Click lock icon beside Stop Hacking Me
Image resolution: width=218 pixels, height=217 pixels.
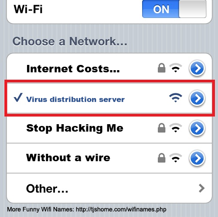pyautogui.click(x=161, y=128)
